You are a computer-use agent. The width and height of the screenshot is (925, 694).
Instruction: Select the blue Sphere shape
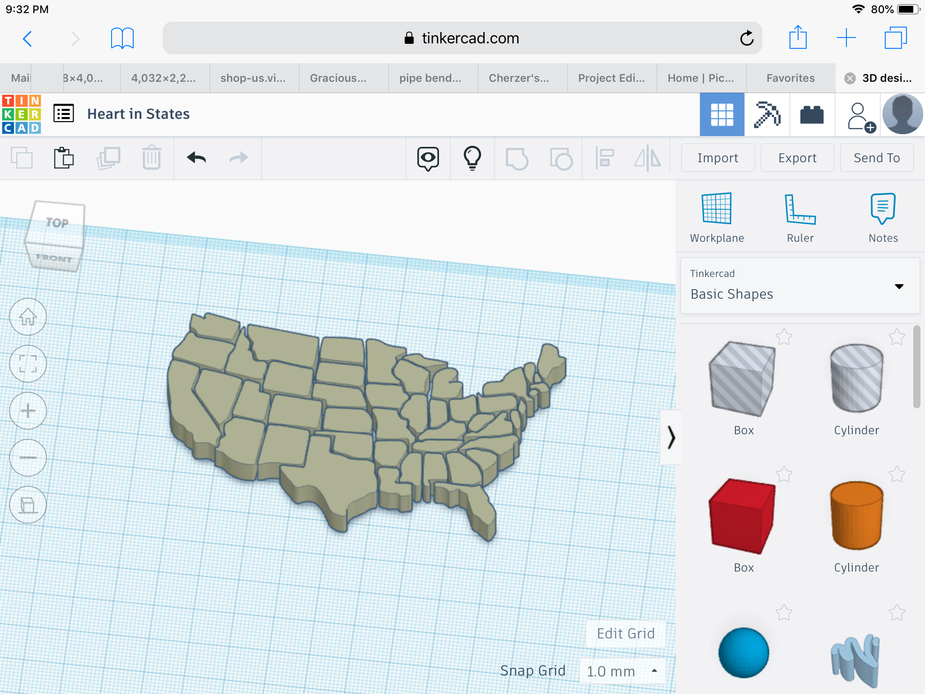744,652
